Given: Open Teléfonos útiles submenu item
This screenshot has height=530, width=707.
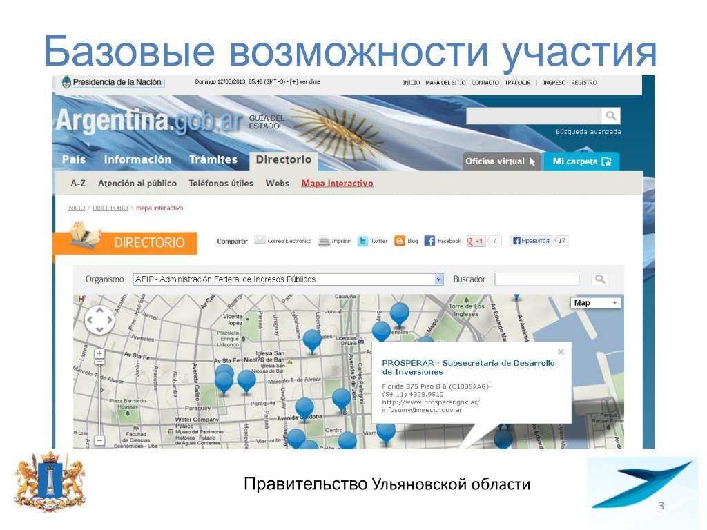Looking at the screenshot, I should click(x=221, y=184).
